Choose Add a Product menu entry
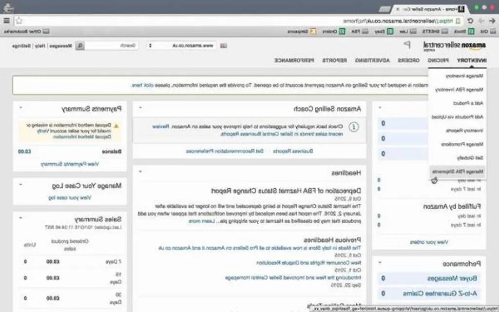 [468, 103]
